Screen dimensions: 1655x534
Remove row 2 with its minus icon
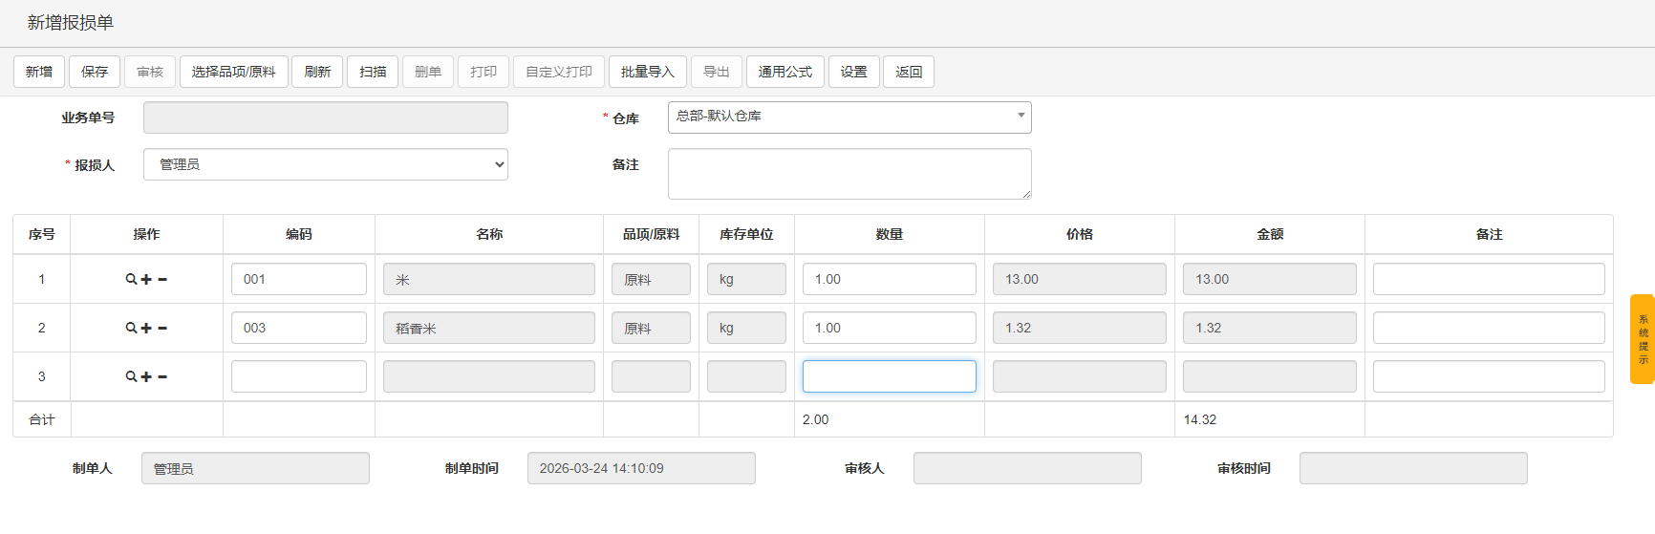[162, 329]
